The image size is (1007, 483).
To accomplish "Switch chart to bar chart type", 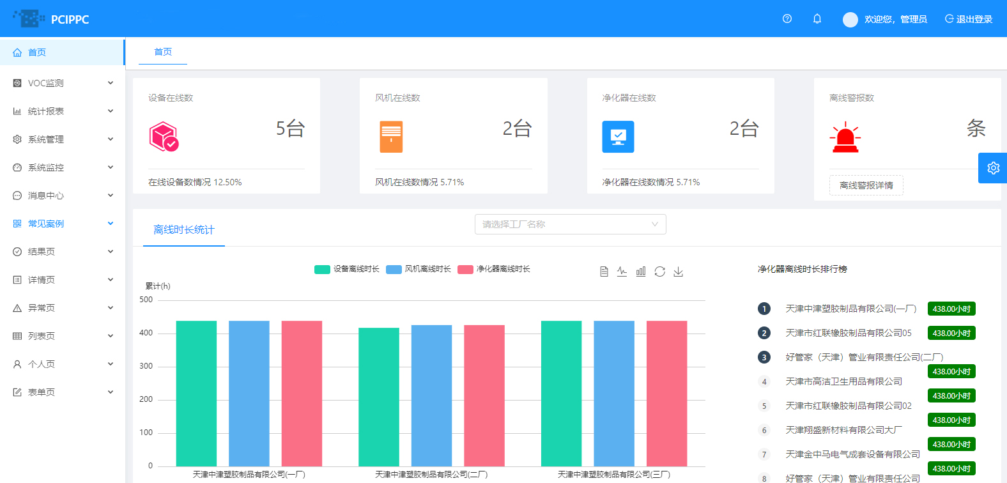I will coord(641,272).
